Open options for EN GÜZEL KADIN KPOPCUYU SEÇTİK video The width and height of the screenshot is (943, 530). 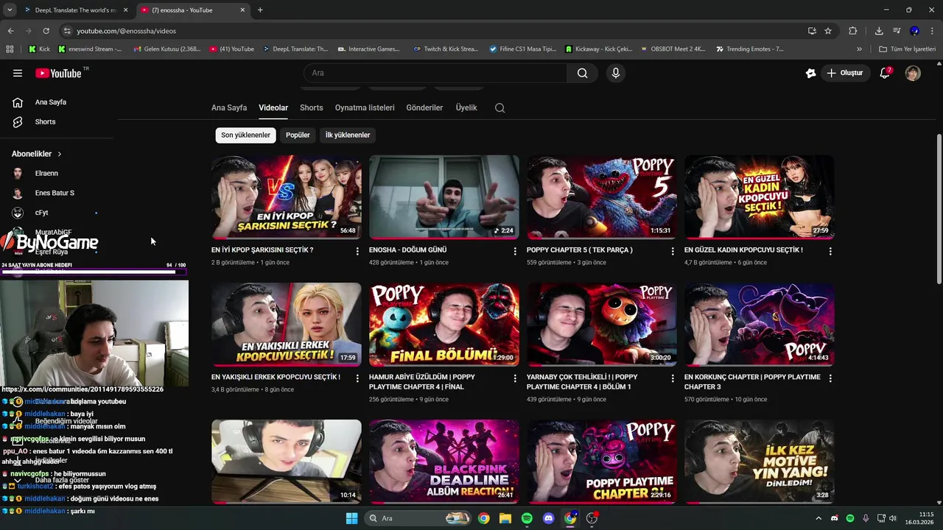[x=830, y=251]
